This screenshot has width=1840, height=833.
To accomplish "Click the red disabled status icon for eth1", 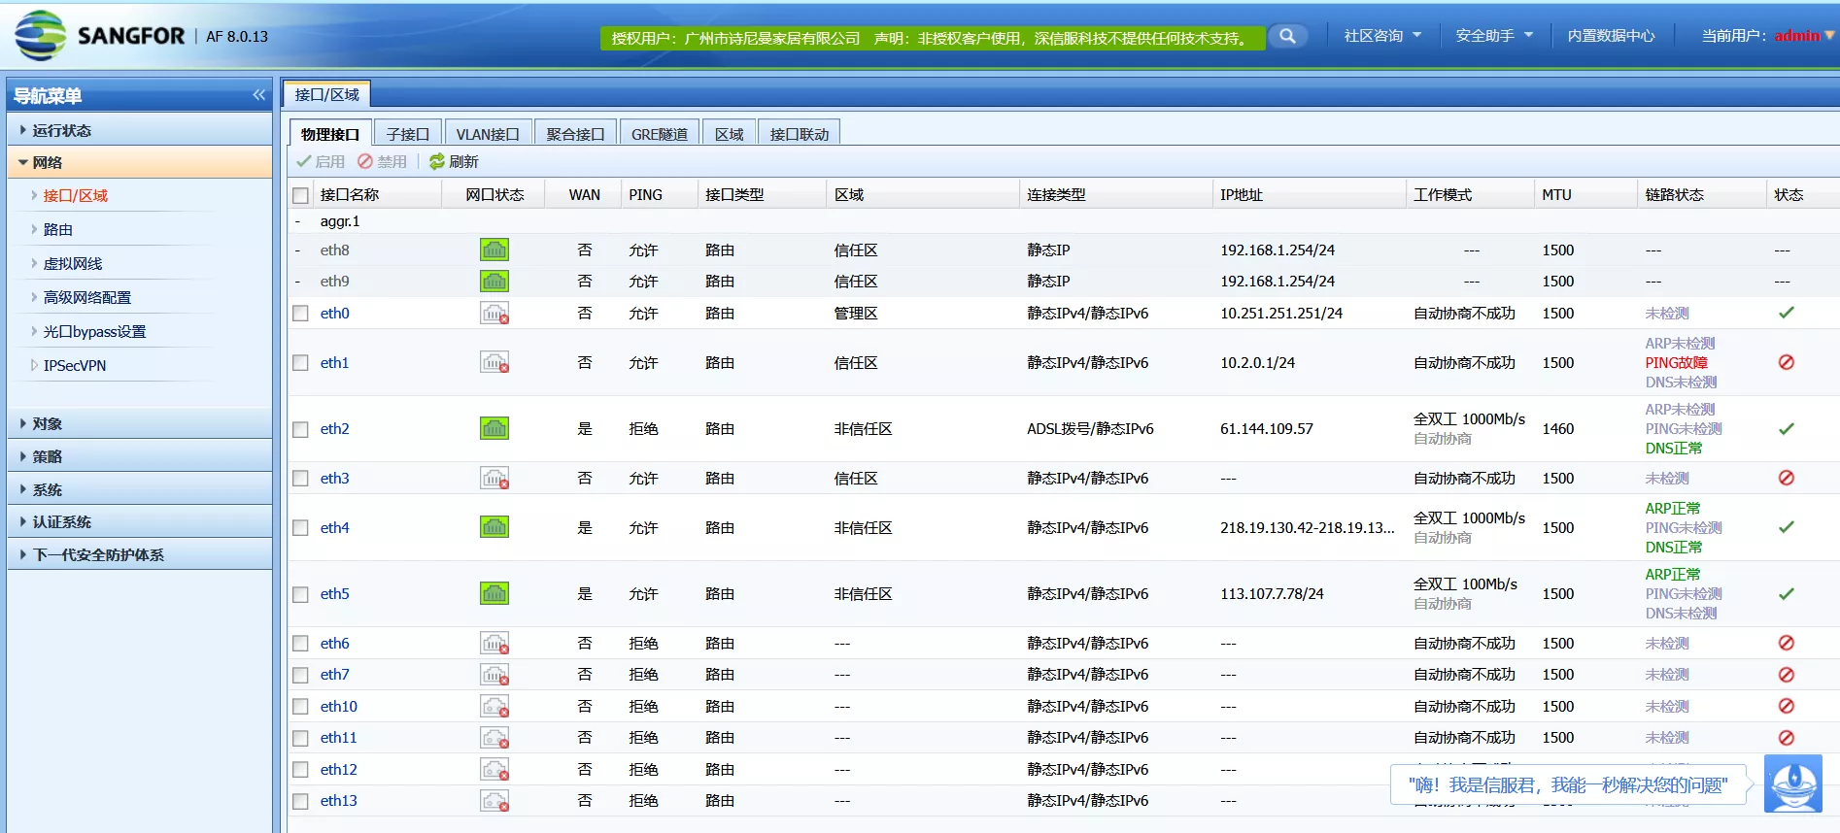I will tap(1786, 362).
